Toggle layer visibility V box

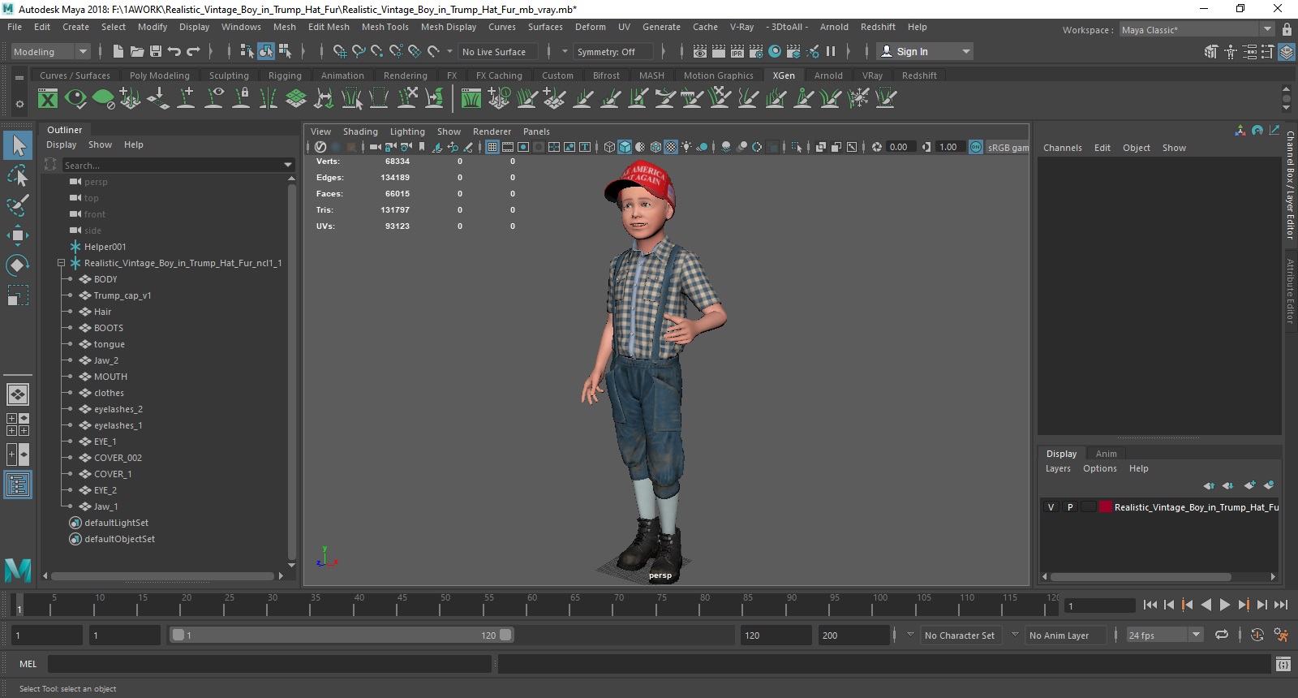pyautogui.click(x=1051, y=507)
